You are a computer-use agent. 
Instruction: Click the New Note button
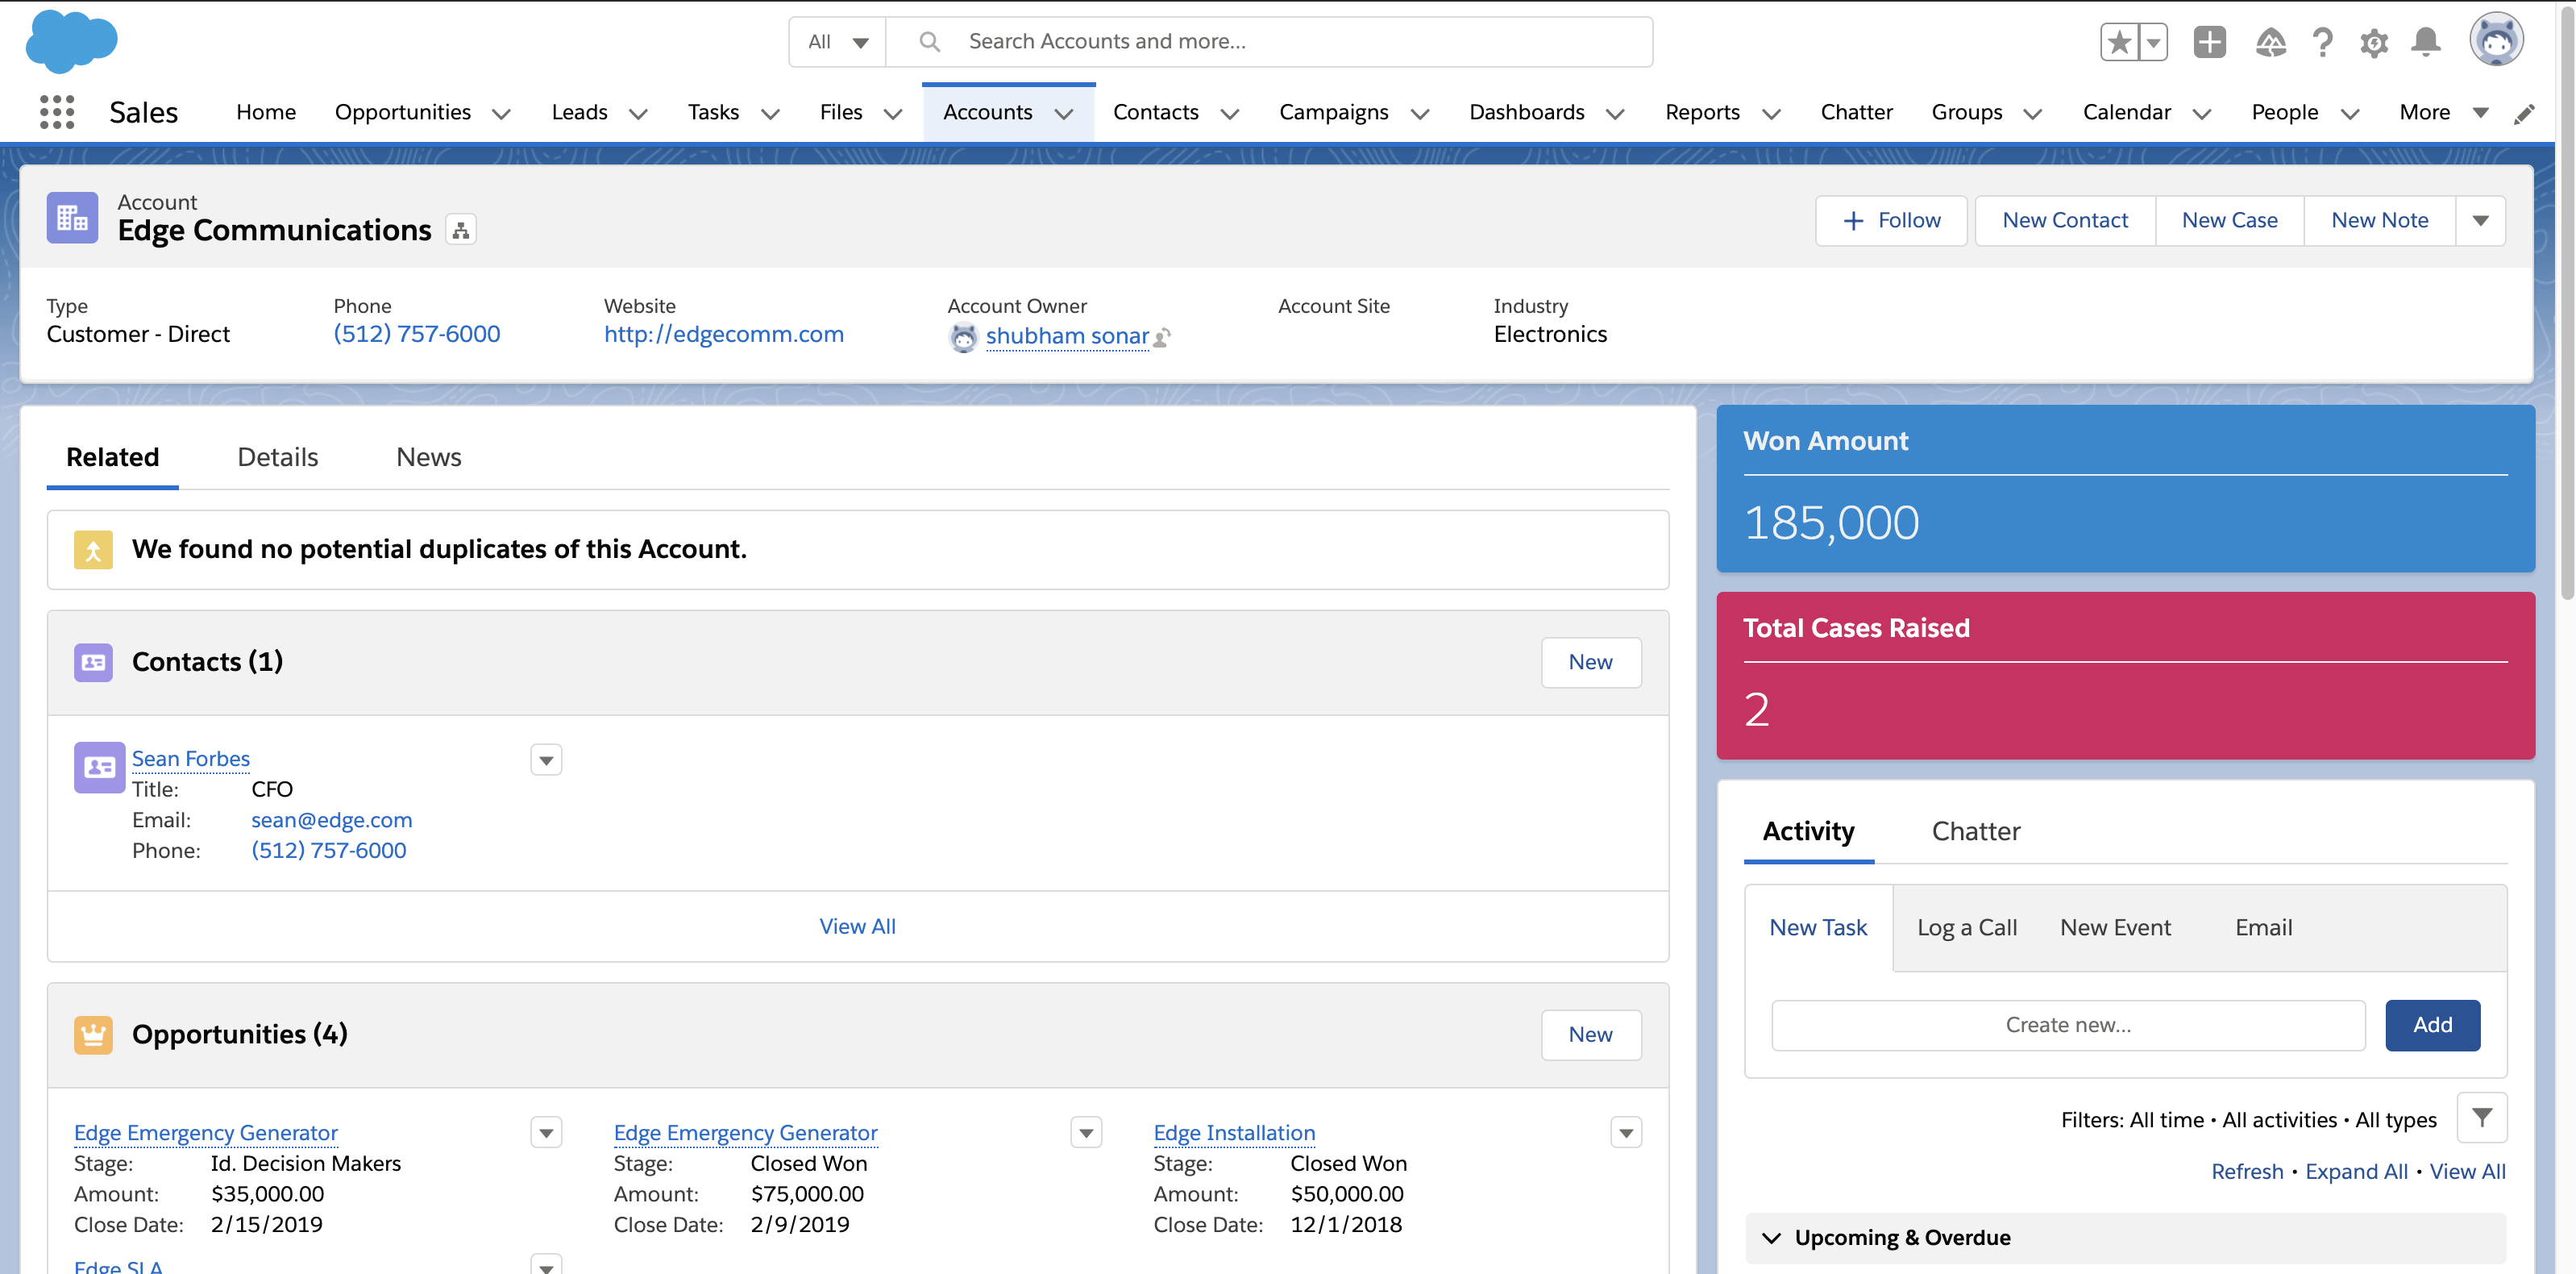(x=2380, y=221)
